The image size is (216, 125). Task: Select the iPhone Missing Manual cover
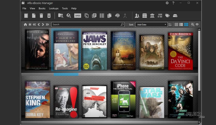pos(123,100)
